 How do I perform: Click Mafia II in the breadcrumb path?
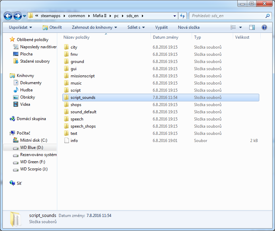pos(100,16)
